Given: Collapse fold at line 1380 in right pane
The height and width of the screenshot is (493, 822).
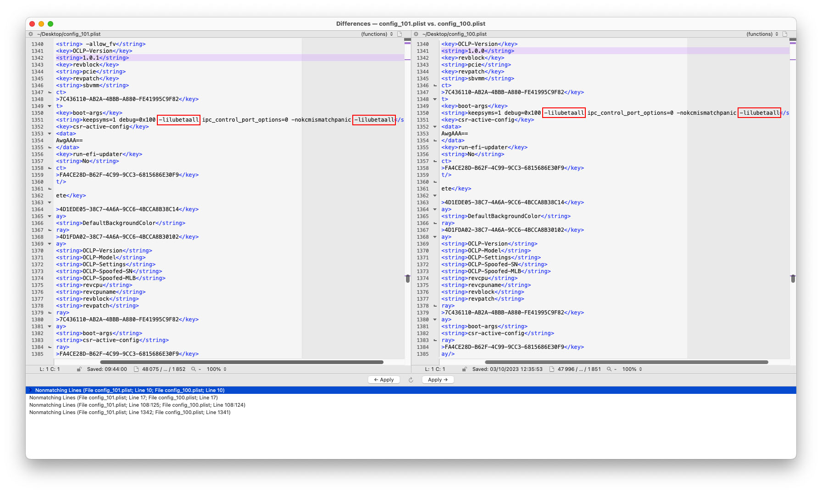Looking at the screenshot, I should 435,319.
